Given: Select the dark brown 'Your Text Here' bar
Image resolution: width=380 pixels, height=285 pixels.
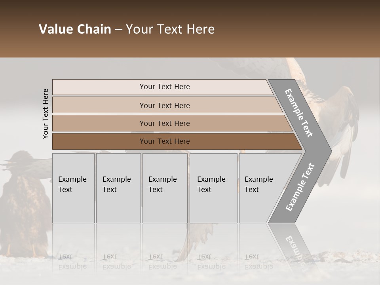Looking at the screenshot, I should [x=177, y=141].
